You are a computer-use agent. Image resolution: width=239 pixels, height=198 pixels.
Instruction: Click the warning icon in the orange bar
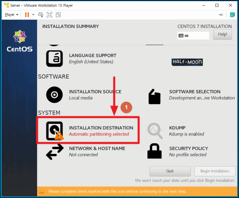(42, 191)
